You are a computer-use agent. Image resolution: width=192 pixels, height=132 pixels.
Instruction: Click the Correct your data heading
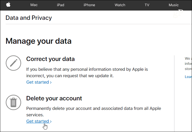pos(50,59)
